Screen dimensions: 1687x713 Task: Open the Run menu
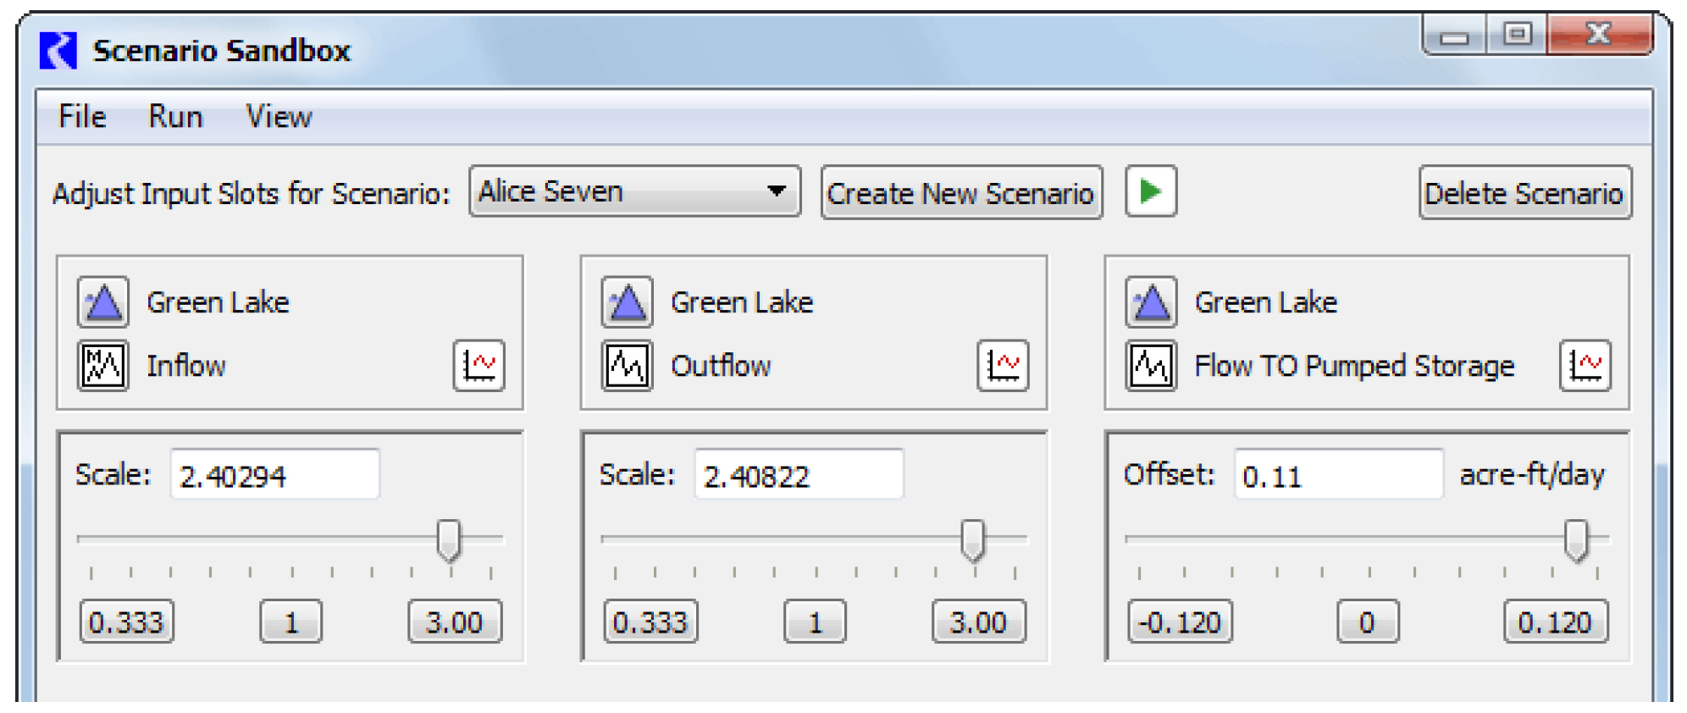(x=175, y=117)
